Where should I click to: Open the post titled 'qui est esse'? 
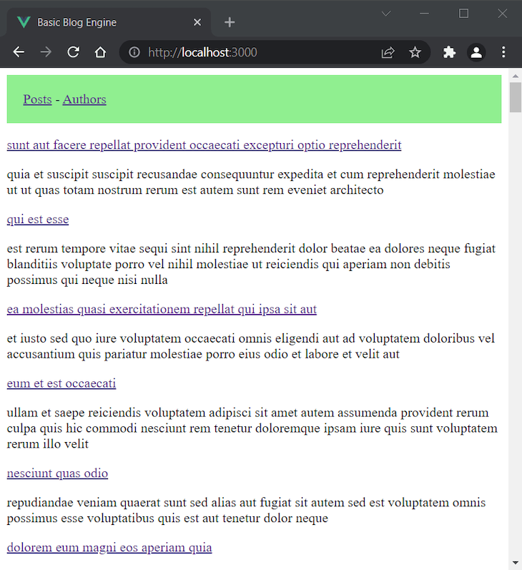tap(38, 220)
